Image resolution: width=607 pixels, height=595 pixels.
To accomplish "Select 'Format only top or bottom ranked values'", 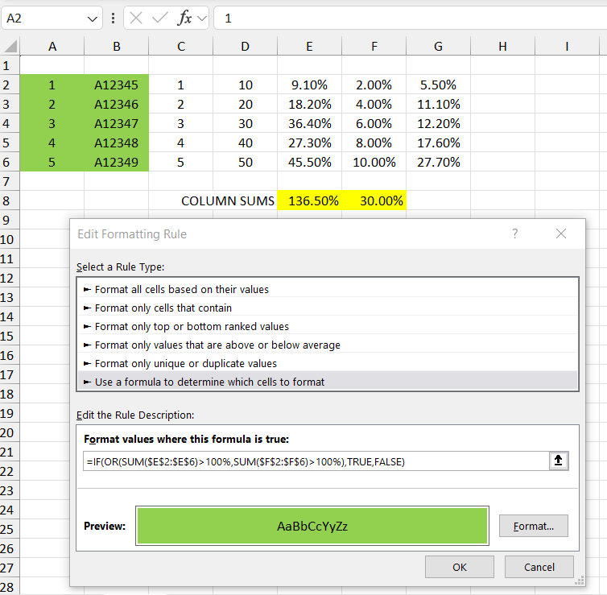I will click(x=328, y=326).
